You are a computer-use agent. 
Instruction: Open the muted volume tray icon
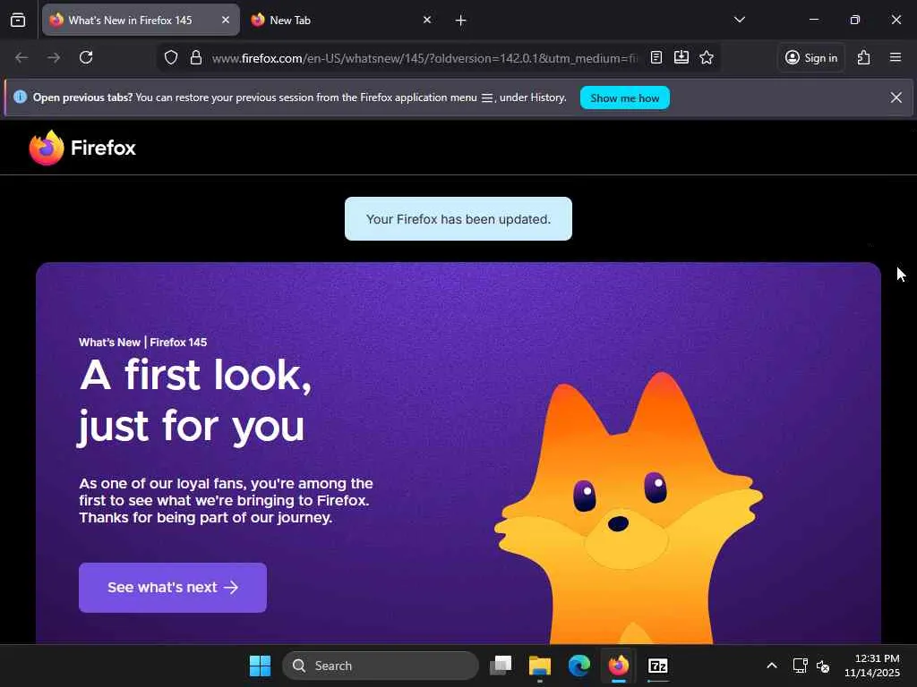(x=823, y=666)
